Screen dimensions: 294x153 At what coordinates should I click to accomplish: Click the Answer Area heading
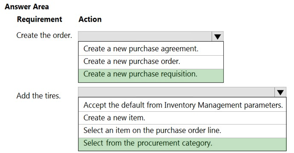[x=27, y=7]
